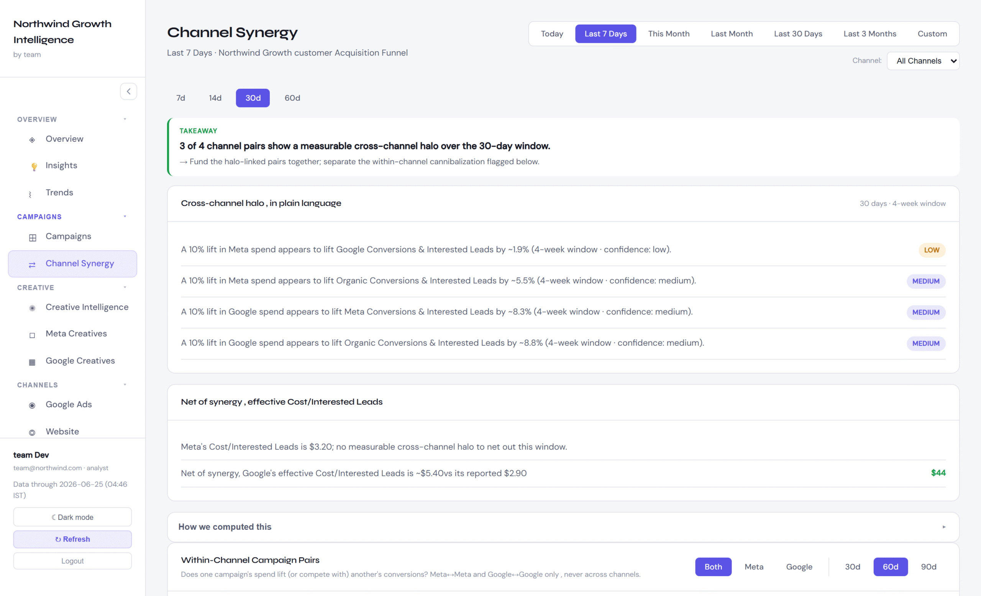
Task: Open Campaigns from the sidebar
Action: [x=69, y=236]
